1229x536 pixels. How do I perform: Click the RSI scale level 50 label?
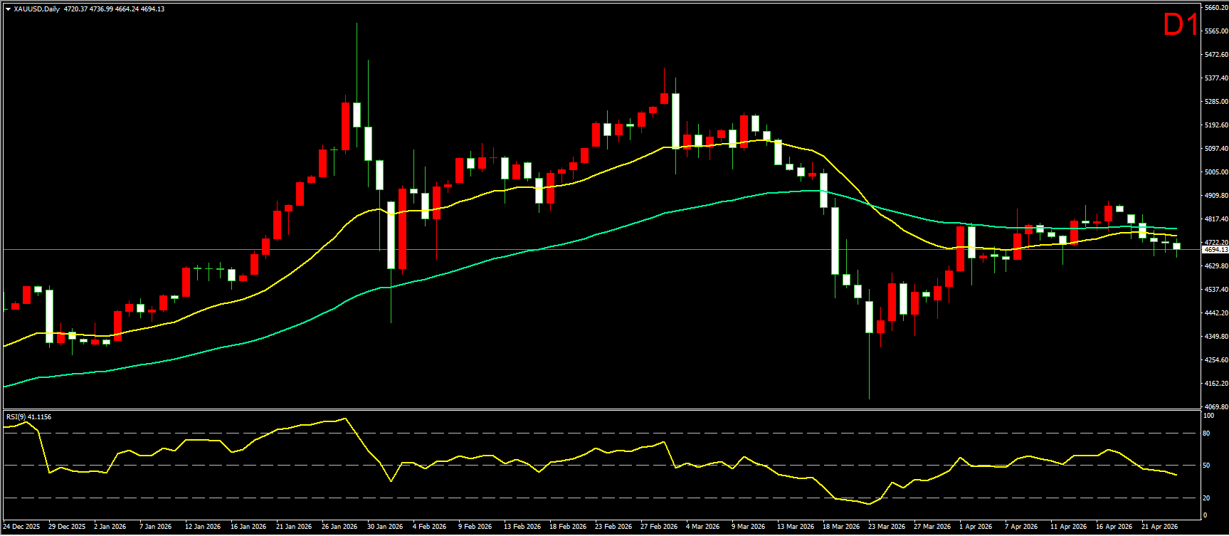pos(1206,466)
